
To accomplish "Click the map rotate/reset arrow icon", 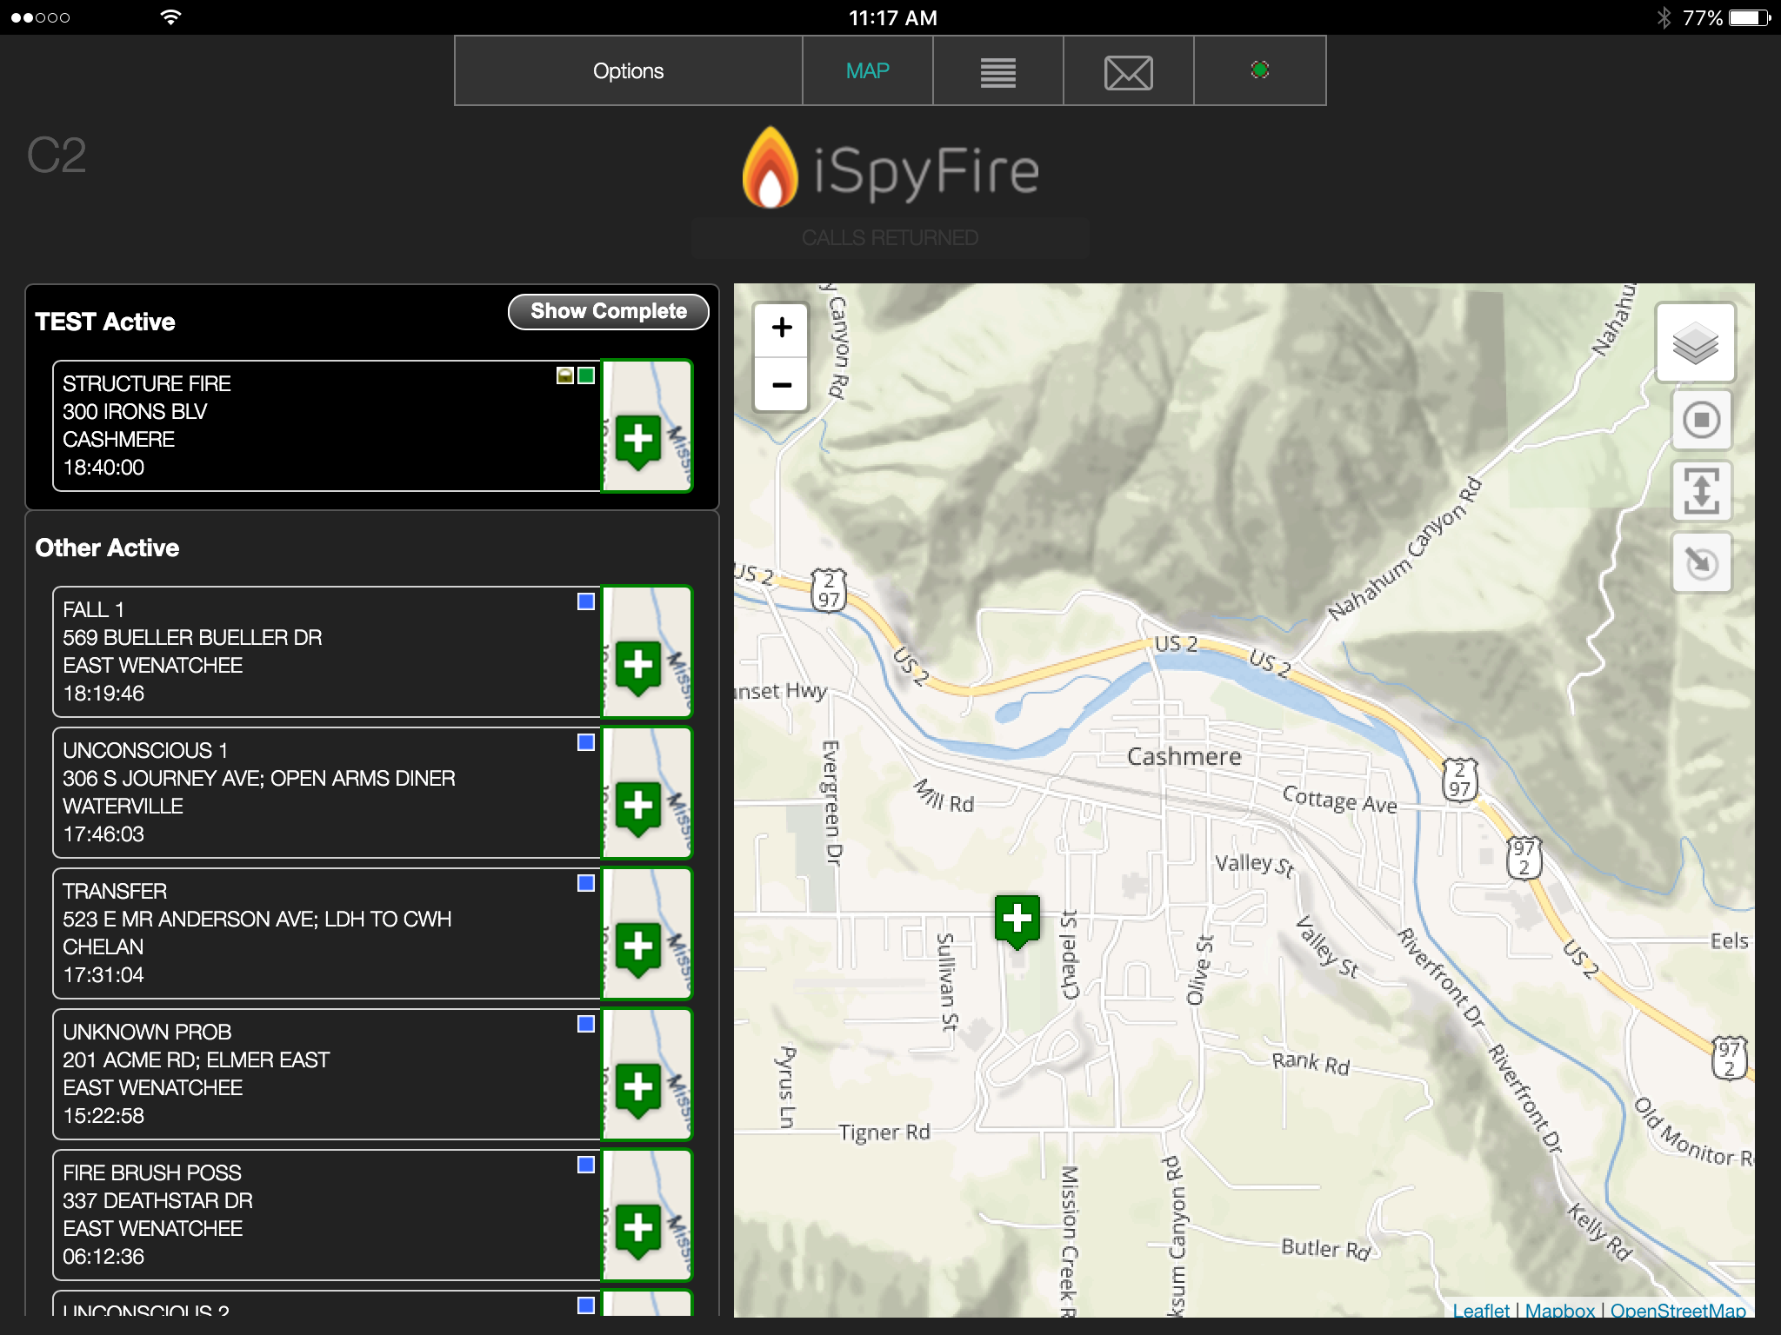I will click(1701, 562).
